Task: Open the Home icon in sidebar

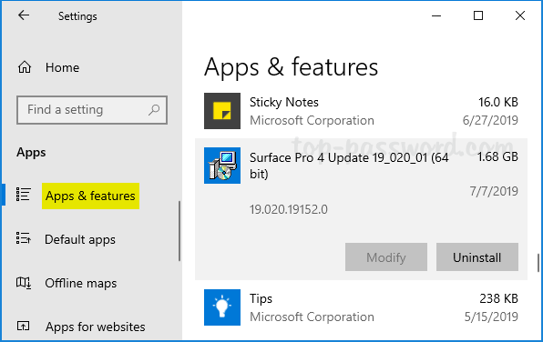Action: pos(25,67)
